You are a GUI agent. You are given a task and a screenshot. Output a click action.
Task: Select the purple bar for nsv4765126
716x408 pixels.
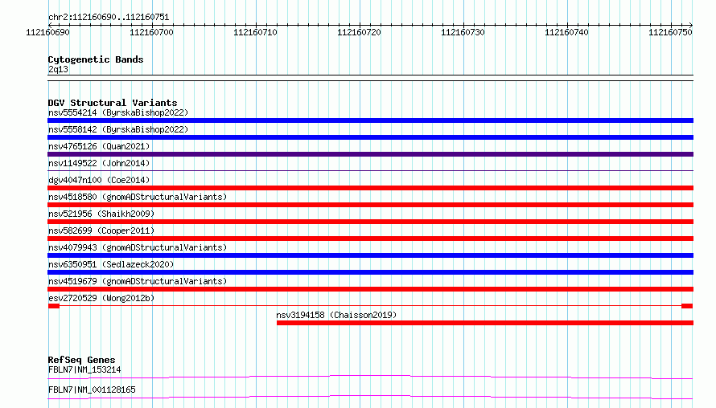[x=370, y=154]
